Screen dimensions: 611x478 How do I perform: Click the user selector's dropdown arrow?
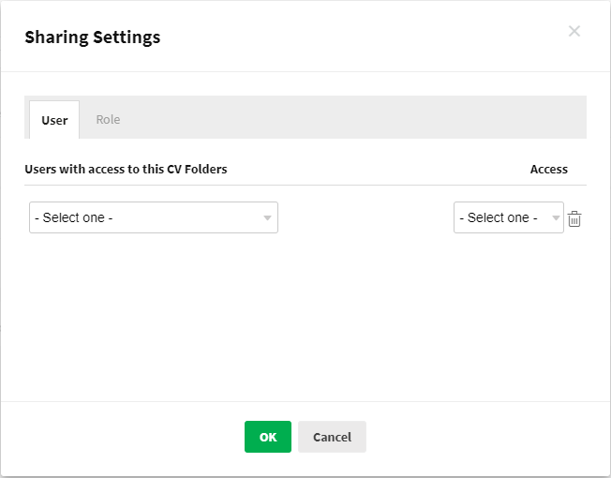[267, 218]
